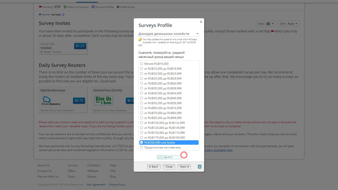Open the Help footer link
Image resolution: width=338 pixels, height=190 pixels.
tap(113, 165)
